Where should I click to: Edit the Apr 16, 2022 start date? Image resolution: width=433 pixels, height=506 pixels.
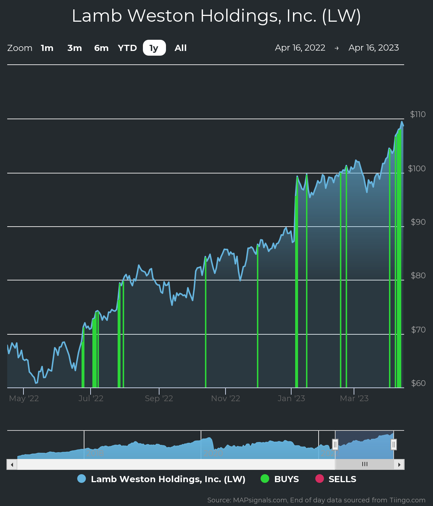pyautogui.click(x=300, y=48)
